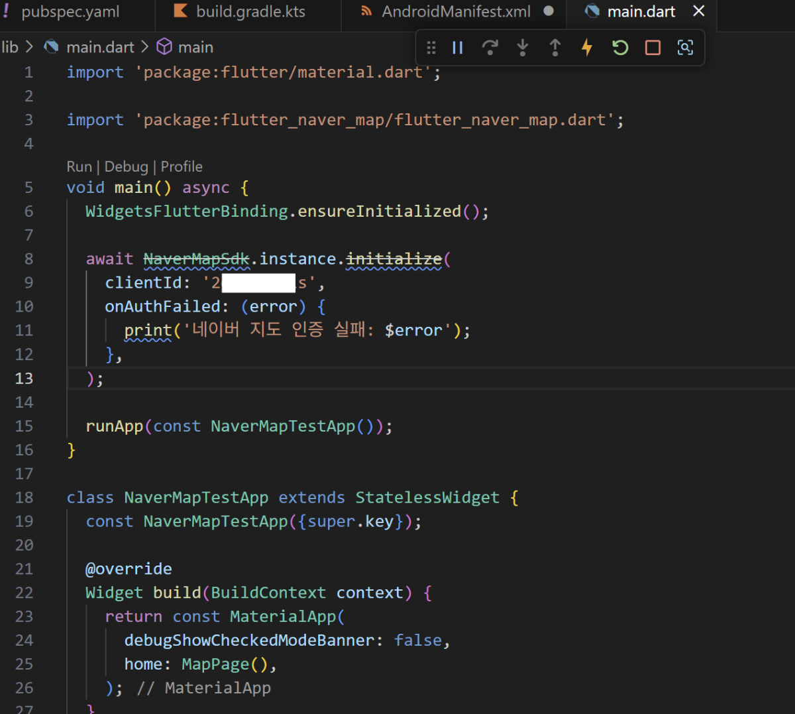This screenshot has height=714, width=795.
Task: Click line number 13 in gutter
Action: [24, 379]
